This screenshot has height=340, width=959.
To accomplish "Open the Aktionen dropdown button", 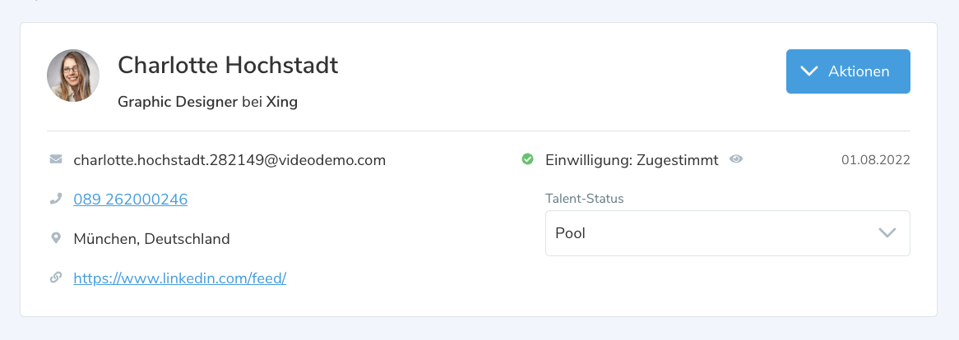I will click(x=848, y=71).
